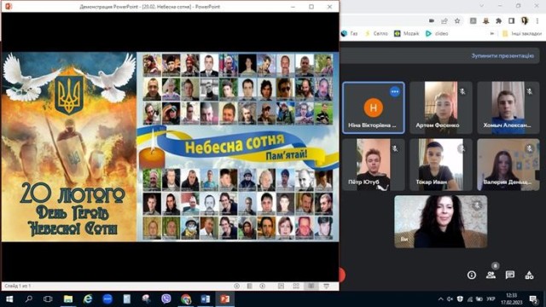Click the Chrome extensions puzzle icon

pos(498,20)
